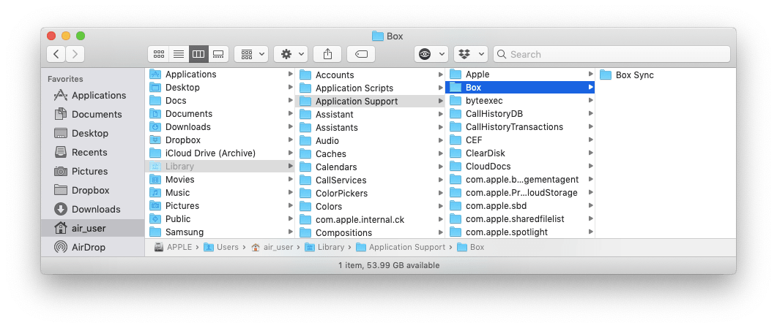Screen dimensions: 777x328
Task: Expand the com.apple.sbd row's arrow
Action: [x=590, y=205]
